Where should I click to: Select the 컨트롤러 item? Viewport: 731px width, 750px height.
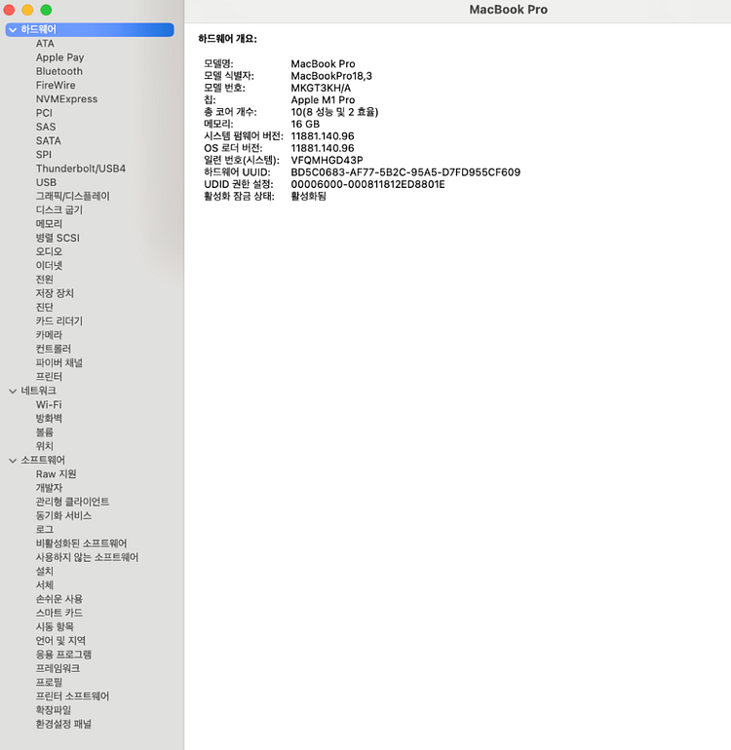(x=54, y=349)
